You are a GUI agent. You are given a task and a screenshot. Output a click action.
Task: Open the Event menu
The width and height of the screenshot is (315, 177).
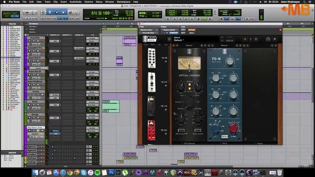point(63,2)
